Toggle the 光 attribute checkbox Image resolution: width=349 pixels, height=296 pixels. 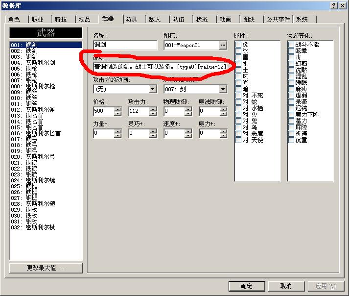[x=238, y=83]
